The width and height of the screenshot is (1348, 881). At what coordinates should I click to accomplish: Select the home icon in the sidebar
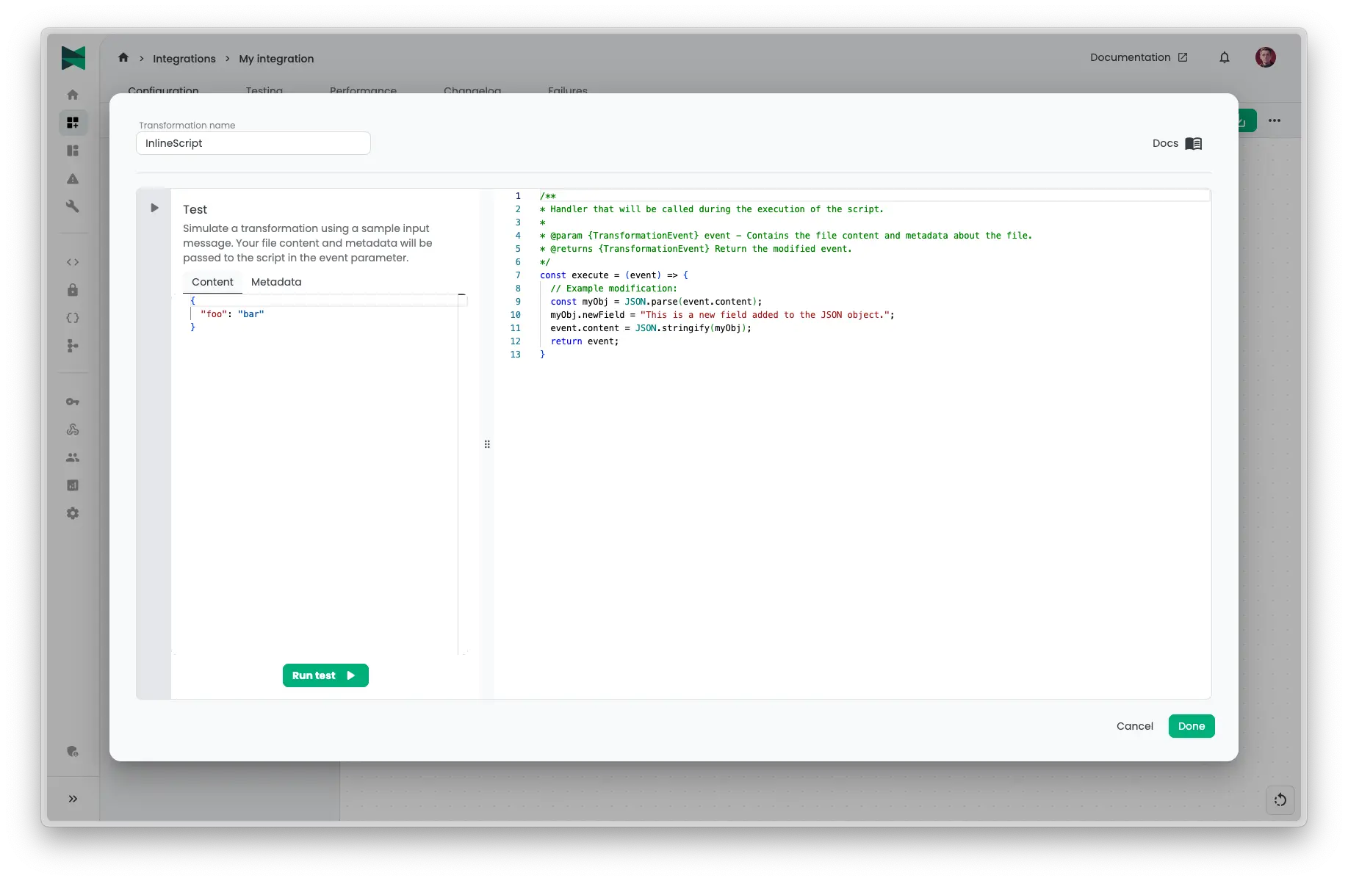[73, 94]
